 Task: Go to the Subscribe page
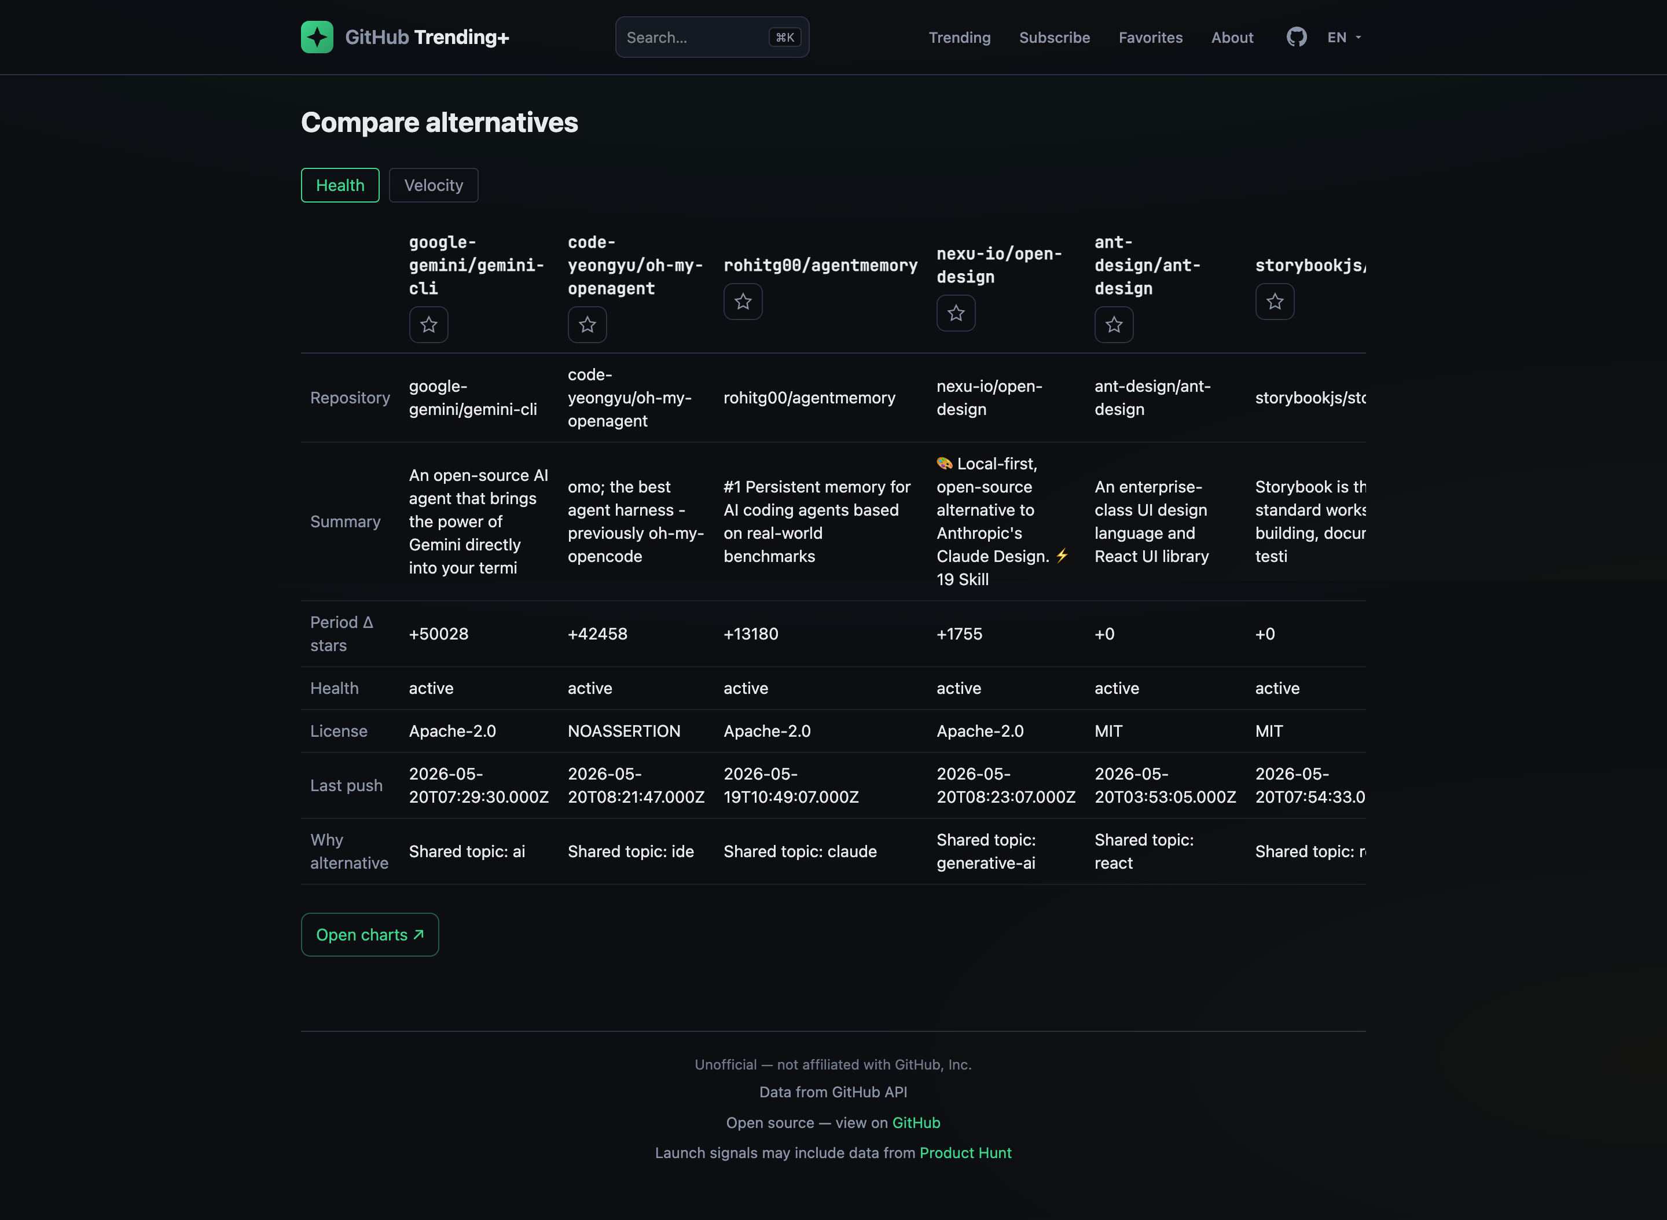[x=1054, y=37]
